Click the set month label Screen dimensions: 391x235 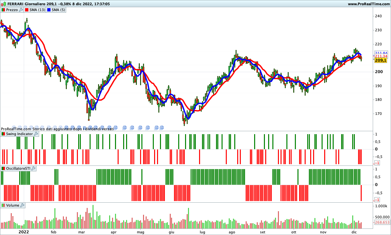coord(263,232)
